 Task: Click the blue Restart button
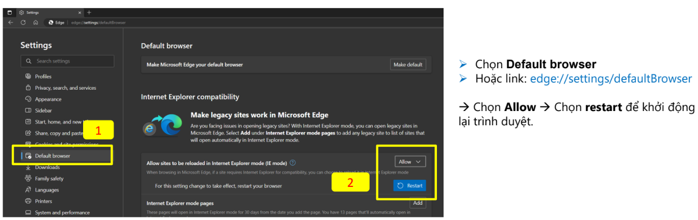(x=409, y=186)
